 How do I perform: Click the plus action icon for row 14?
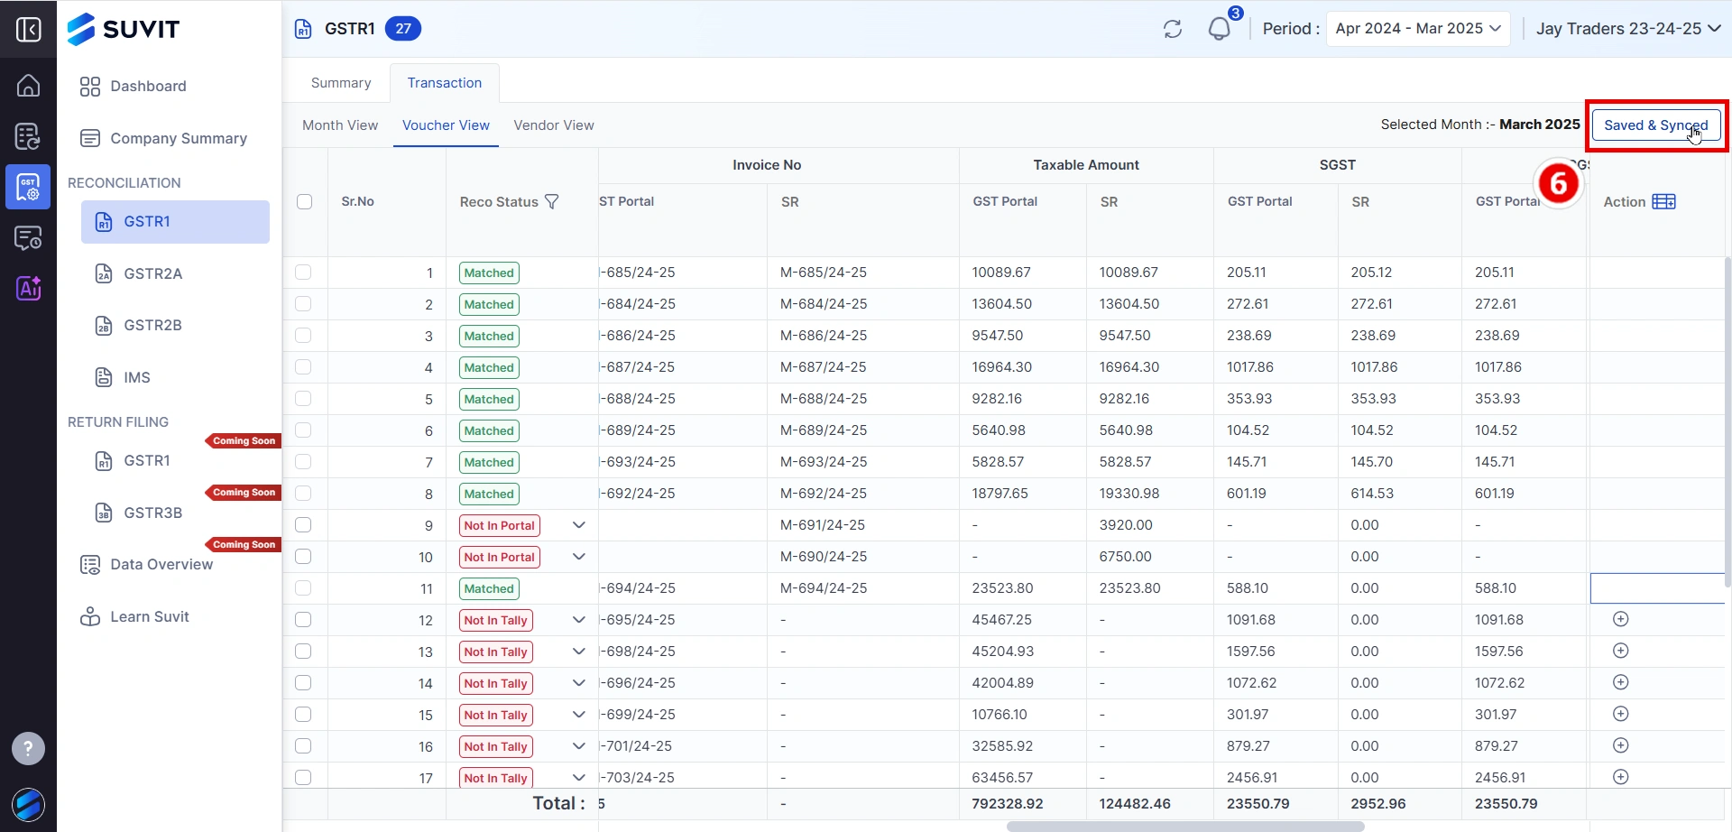tap(1621, 682)
